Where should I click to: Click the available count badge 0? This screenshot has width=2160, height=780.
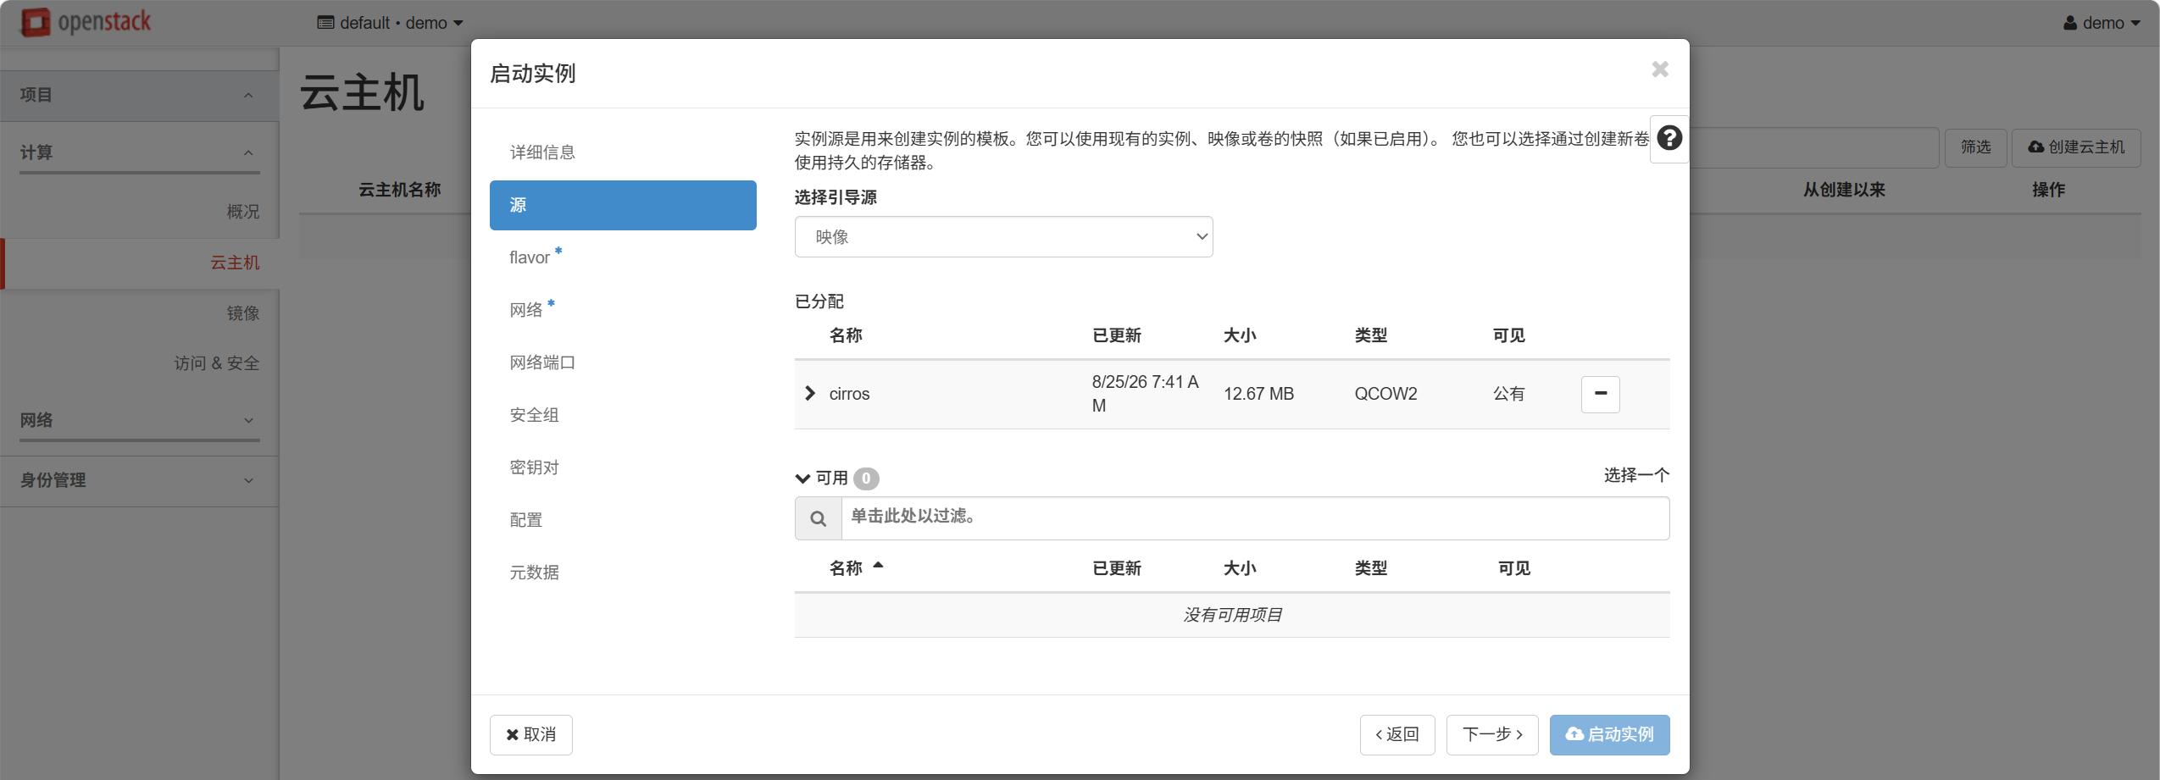[x=866, y=479]
